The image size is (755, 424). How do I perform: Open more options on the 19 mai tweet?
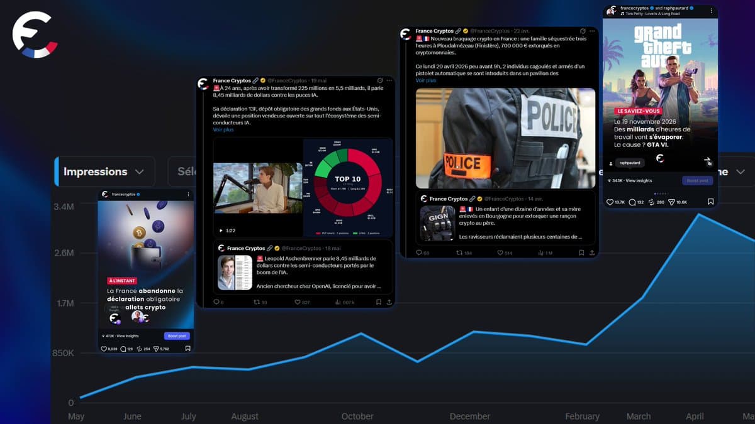pos(389,81)
